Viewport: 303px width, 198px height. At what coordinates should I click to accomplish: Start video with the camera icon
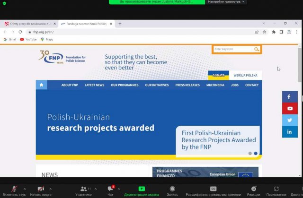click(40, 189)
